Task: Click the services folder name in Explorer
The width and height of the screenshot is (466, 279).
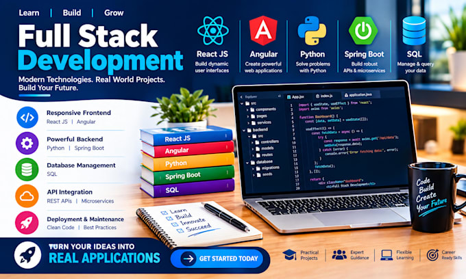Action: [265, 122]
